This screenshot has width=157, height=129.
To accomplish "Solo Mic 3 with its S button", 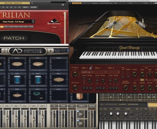I will (110, 88).
